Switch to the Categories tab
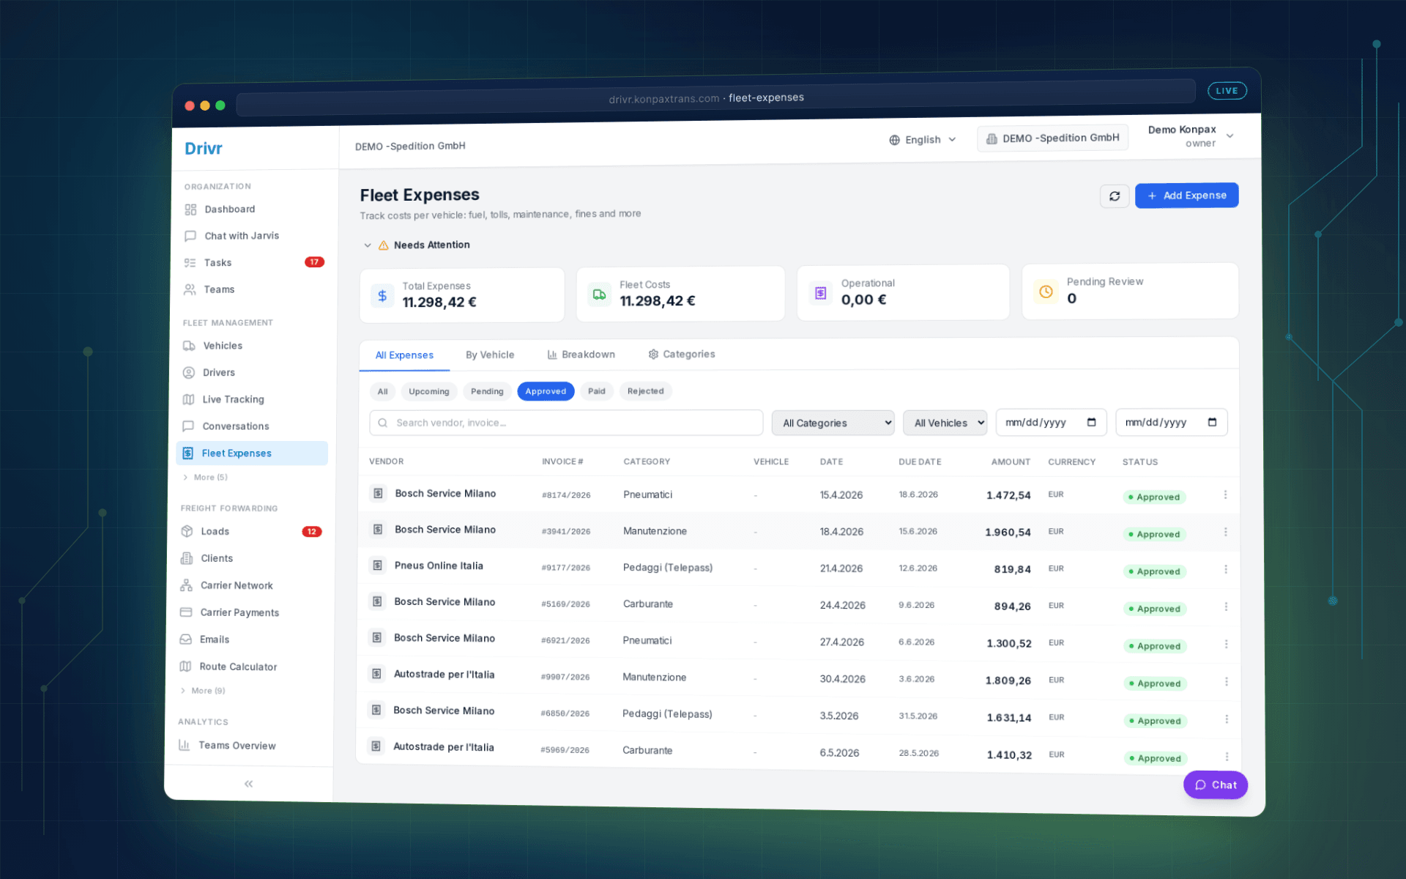Viewport: 1406px width, 879px height. point(682,355)
